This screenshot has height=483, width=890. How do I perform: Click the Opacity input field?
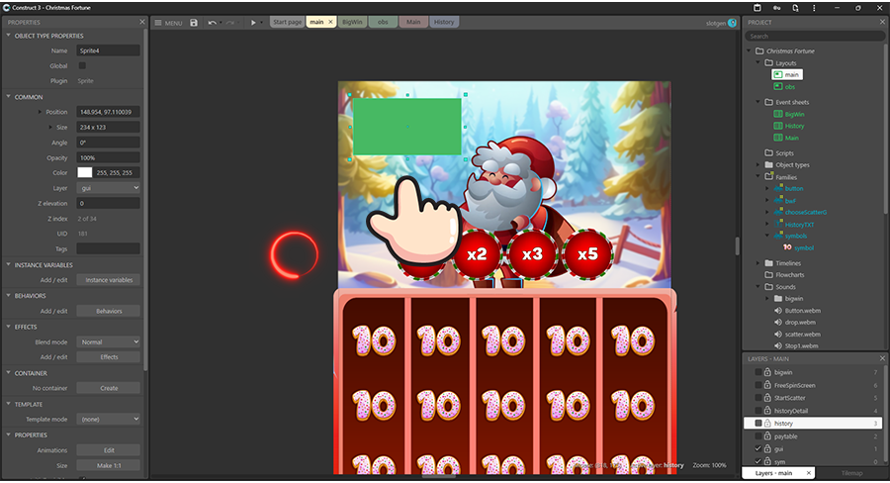click(108, 157)
